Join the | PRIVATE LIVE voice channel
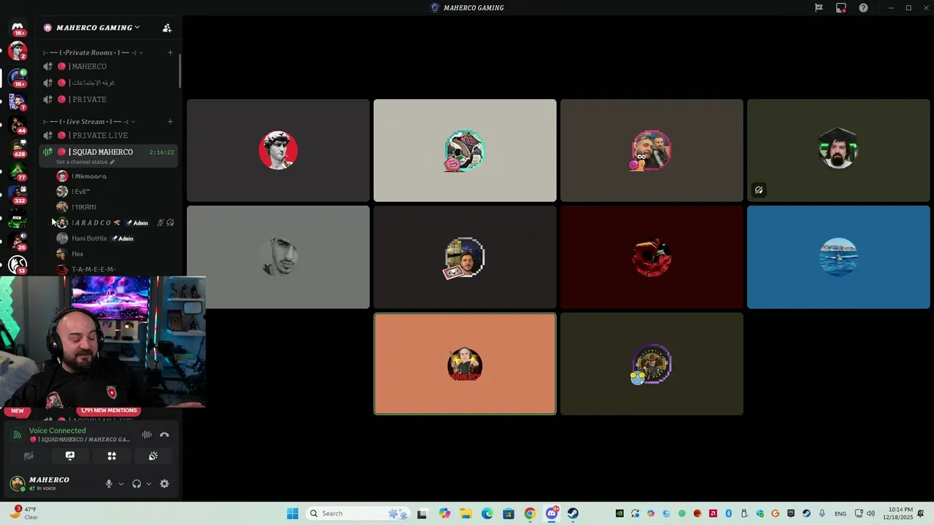Viewport: 934px width, 525px height. tap(108, 136)
